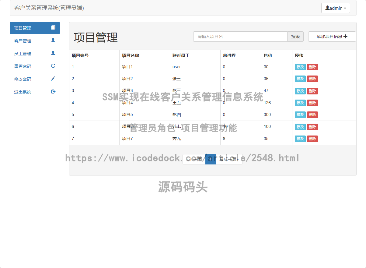The image size is (366, 268).
Task: Open 修改密码 in the sidebar
Action: tap(35, 79)
